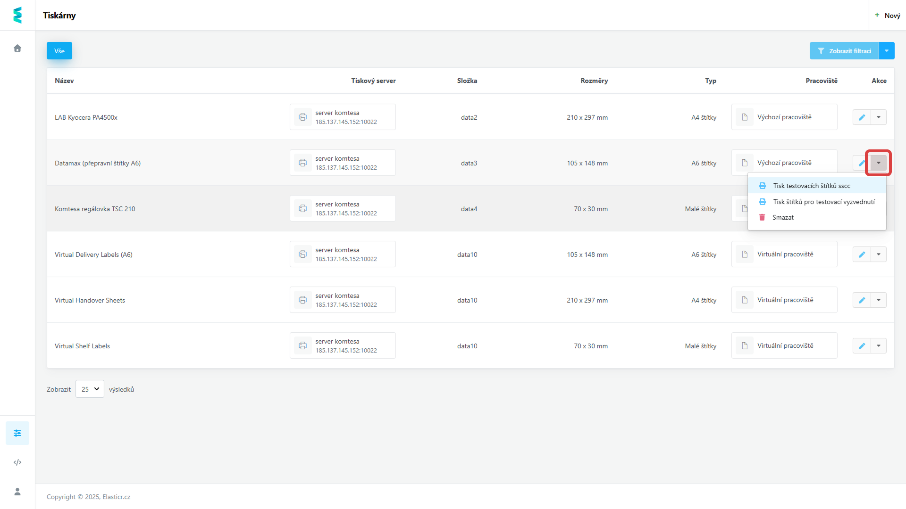
Task: Open the user profile icon in sidebar
Action: coord(17,492)
